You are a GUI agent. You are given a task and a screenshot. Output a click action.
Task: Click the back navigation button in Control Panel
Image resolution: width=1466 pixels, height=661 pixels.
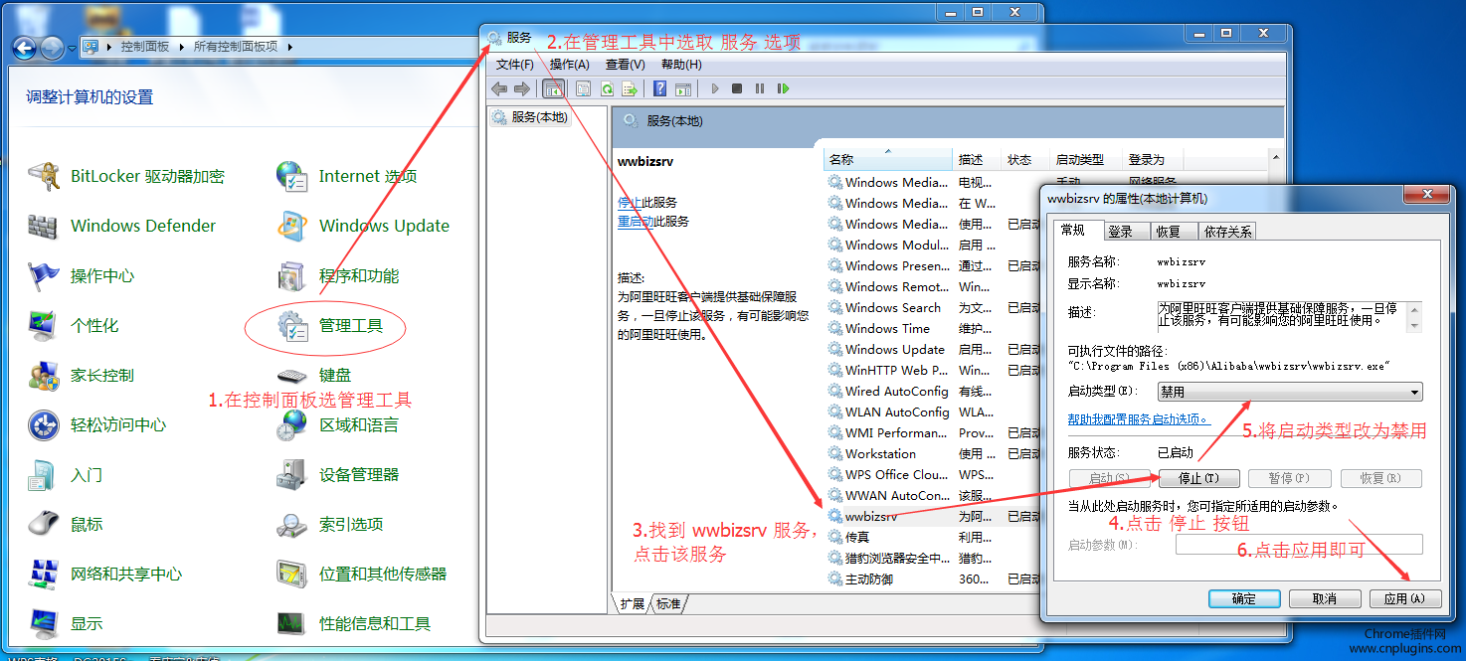point(24,47)
